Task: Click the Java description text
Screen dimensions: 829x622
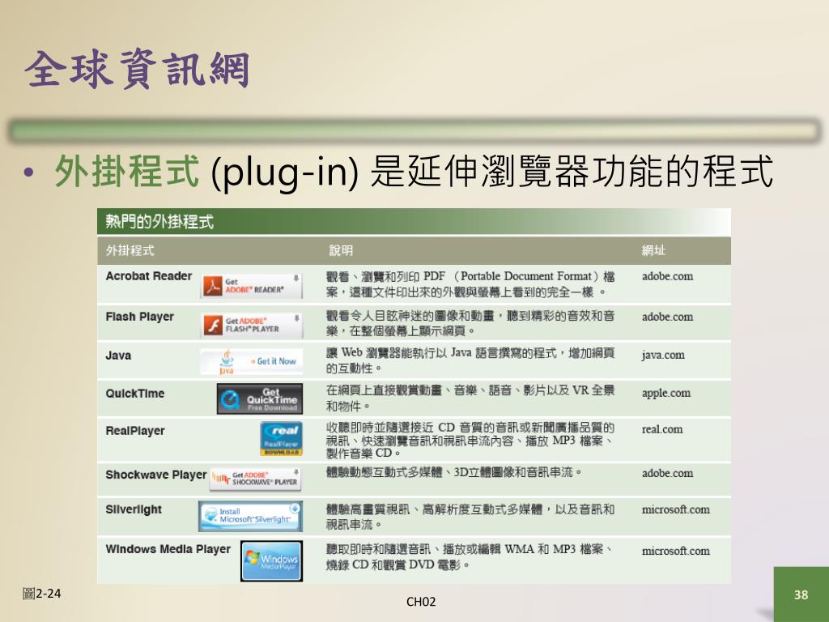Action: click(470, 360)
